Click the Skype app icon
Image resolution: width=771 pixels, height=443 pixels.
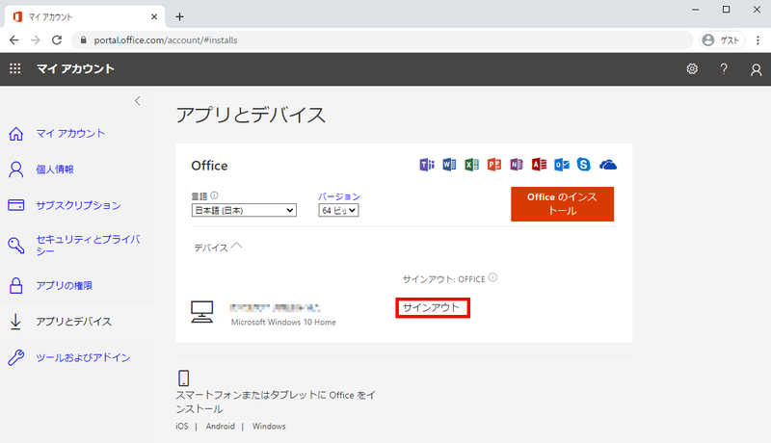pyautogui.click(x=584, y=165)
